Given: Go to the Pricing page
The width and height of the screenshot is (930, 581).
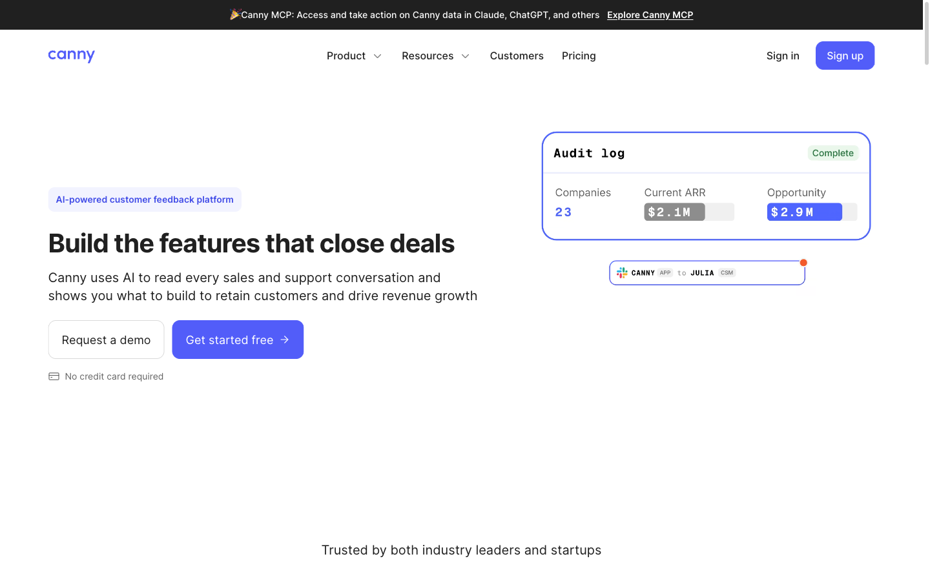Looking at the screenshot, I should coord(579,56).
